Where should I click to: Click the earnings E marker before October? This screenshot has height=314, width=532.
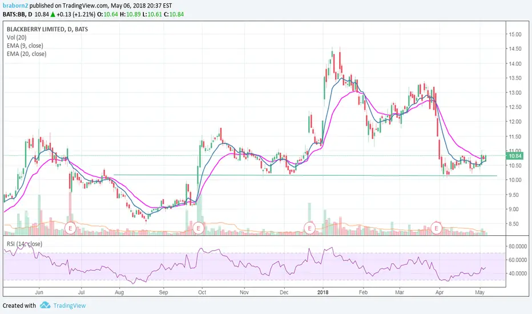198,228
